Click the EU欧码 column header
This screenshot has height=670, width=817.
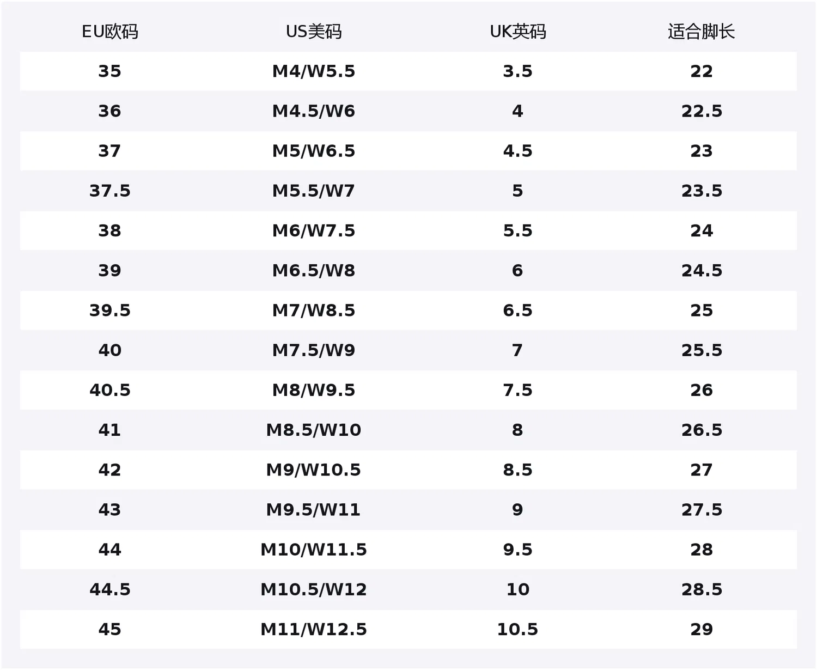pos(109,32)
